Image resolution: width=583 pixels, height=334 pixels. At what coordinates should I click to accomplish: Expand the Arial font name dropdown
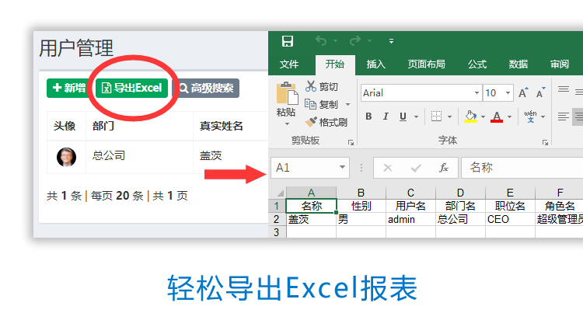pyautogui.click(x=477, y=93)
